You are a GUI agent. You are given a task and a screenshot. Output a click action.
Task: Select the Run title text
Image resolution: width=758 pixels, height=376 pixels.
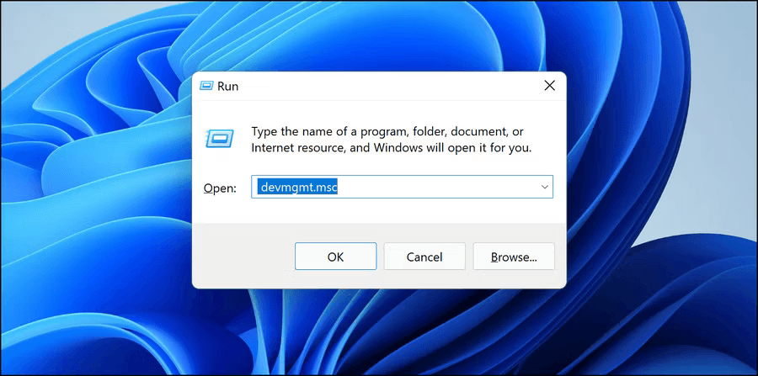coord(227,87)
